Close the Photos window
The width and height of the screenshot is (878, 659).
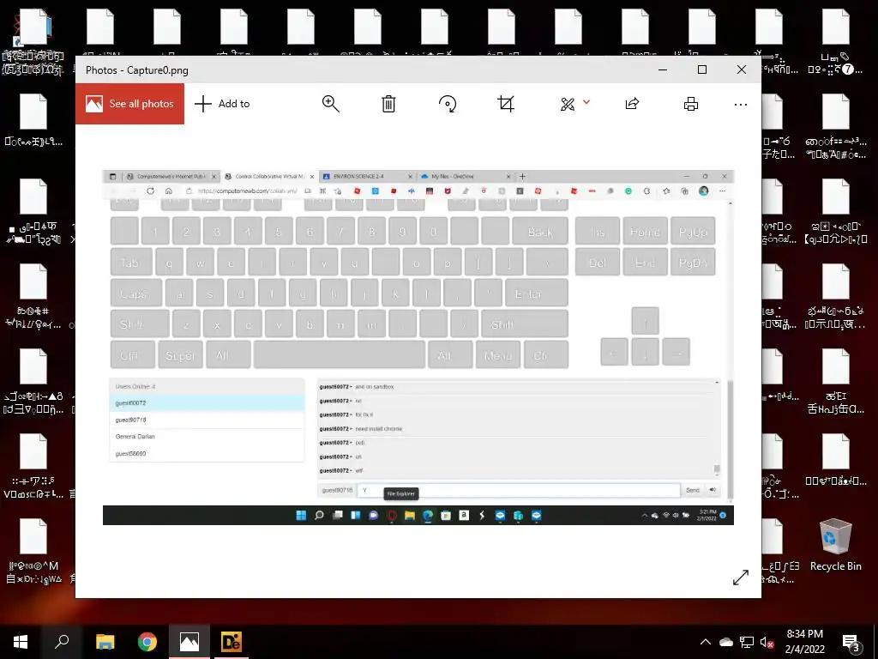(742, 70)
